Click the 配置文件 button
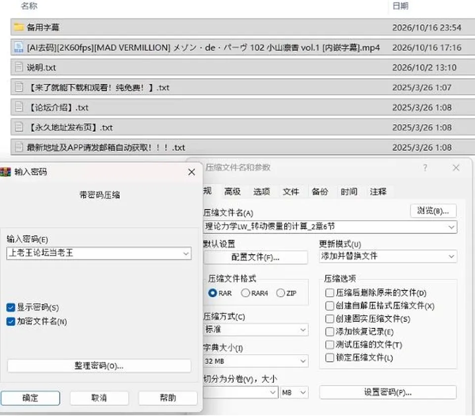Image resolution: width=475 pixels, height=416 pixels. coord(255,258)
